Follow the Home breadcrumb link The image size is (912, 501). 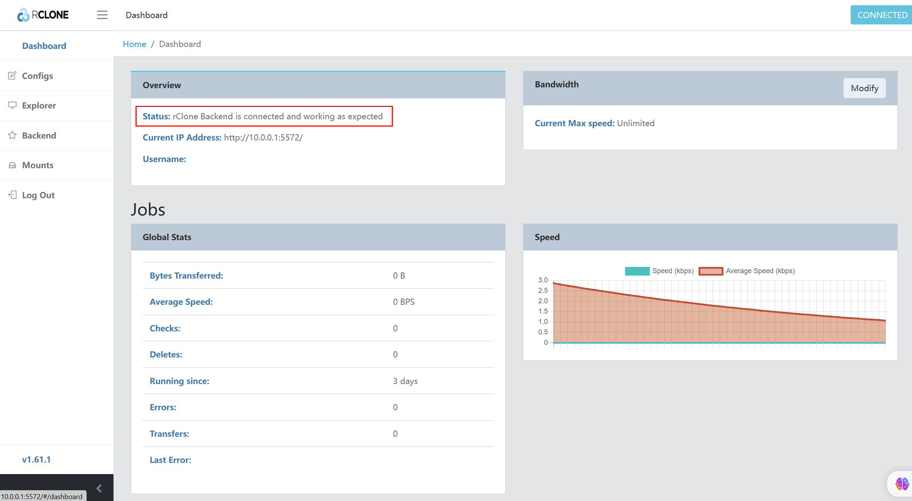[134, 44]
